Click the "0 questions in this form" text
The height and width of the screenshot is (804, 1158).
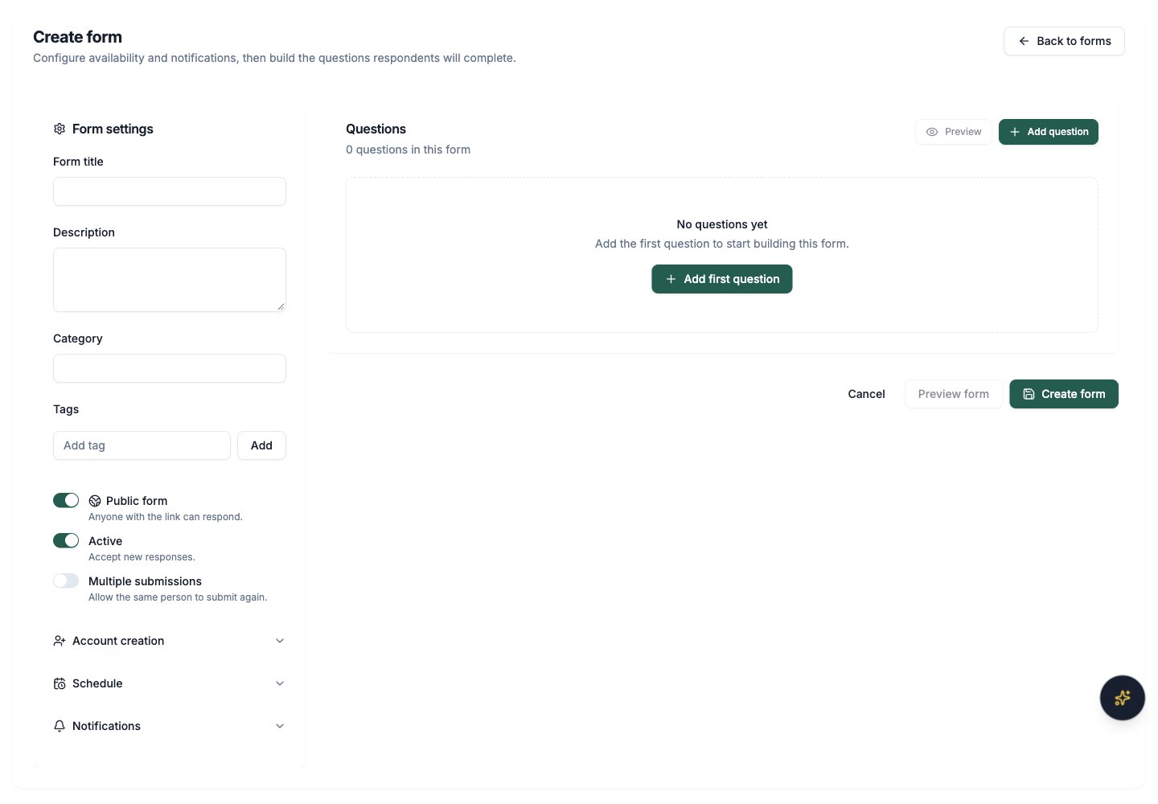tap(408, 150)
